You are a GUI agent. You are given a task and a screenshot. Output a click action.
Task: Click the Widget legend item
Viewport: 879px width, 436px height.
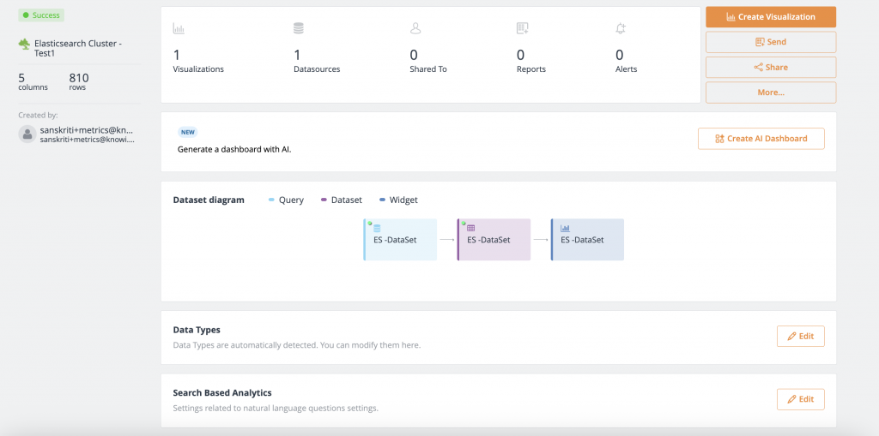[398, 200]
